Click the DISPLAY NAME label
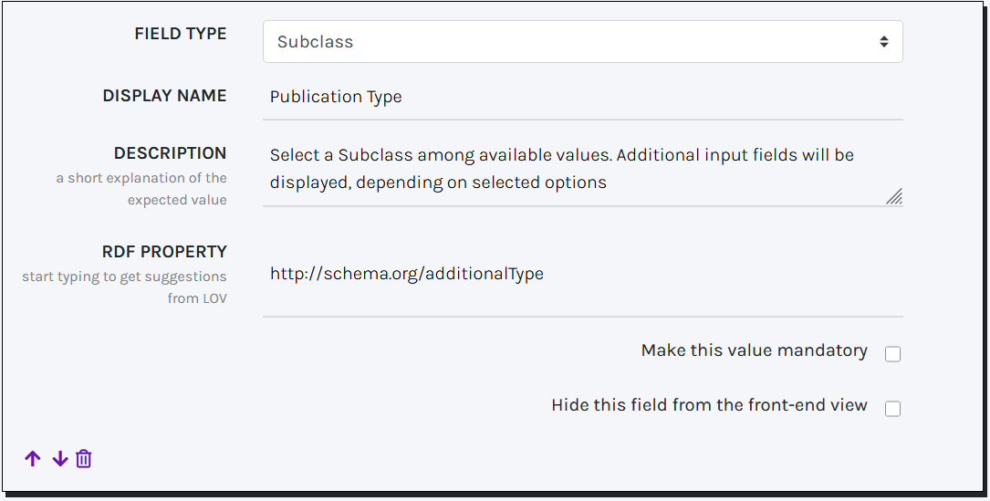The height and width of the screenshot is (501, 990). pos(164,96)
